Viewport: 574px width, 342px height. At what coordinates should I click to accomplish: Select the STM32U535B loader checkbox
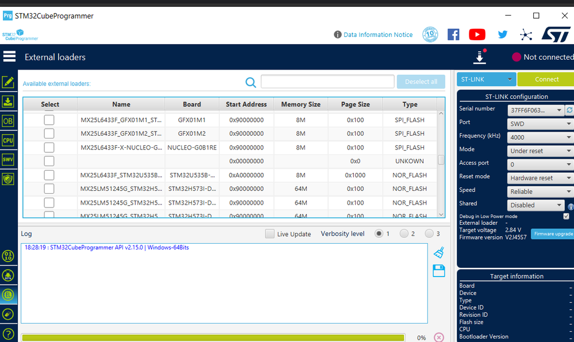tap(49, 175)
